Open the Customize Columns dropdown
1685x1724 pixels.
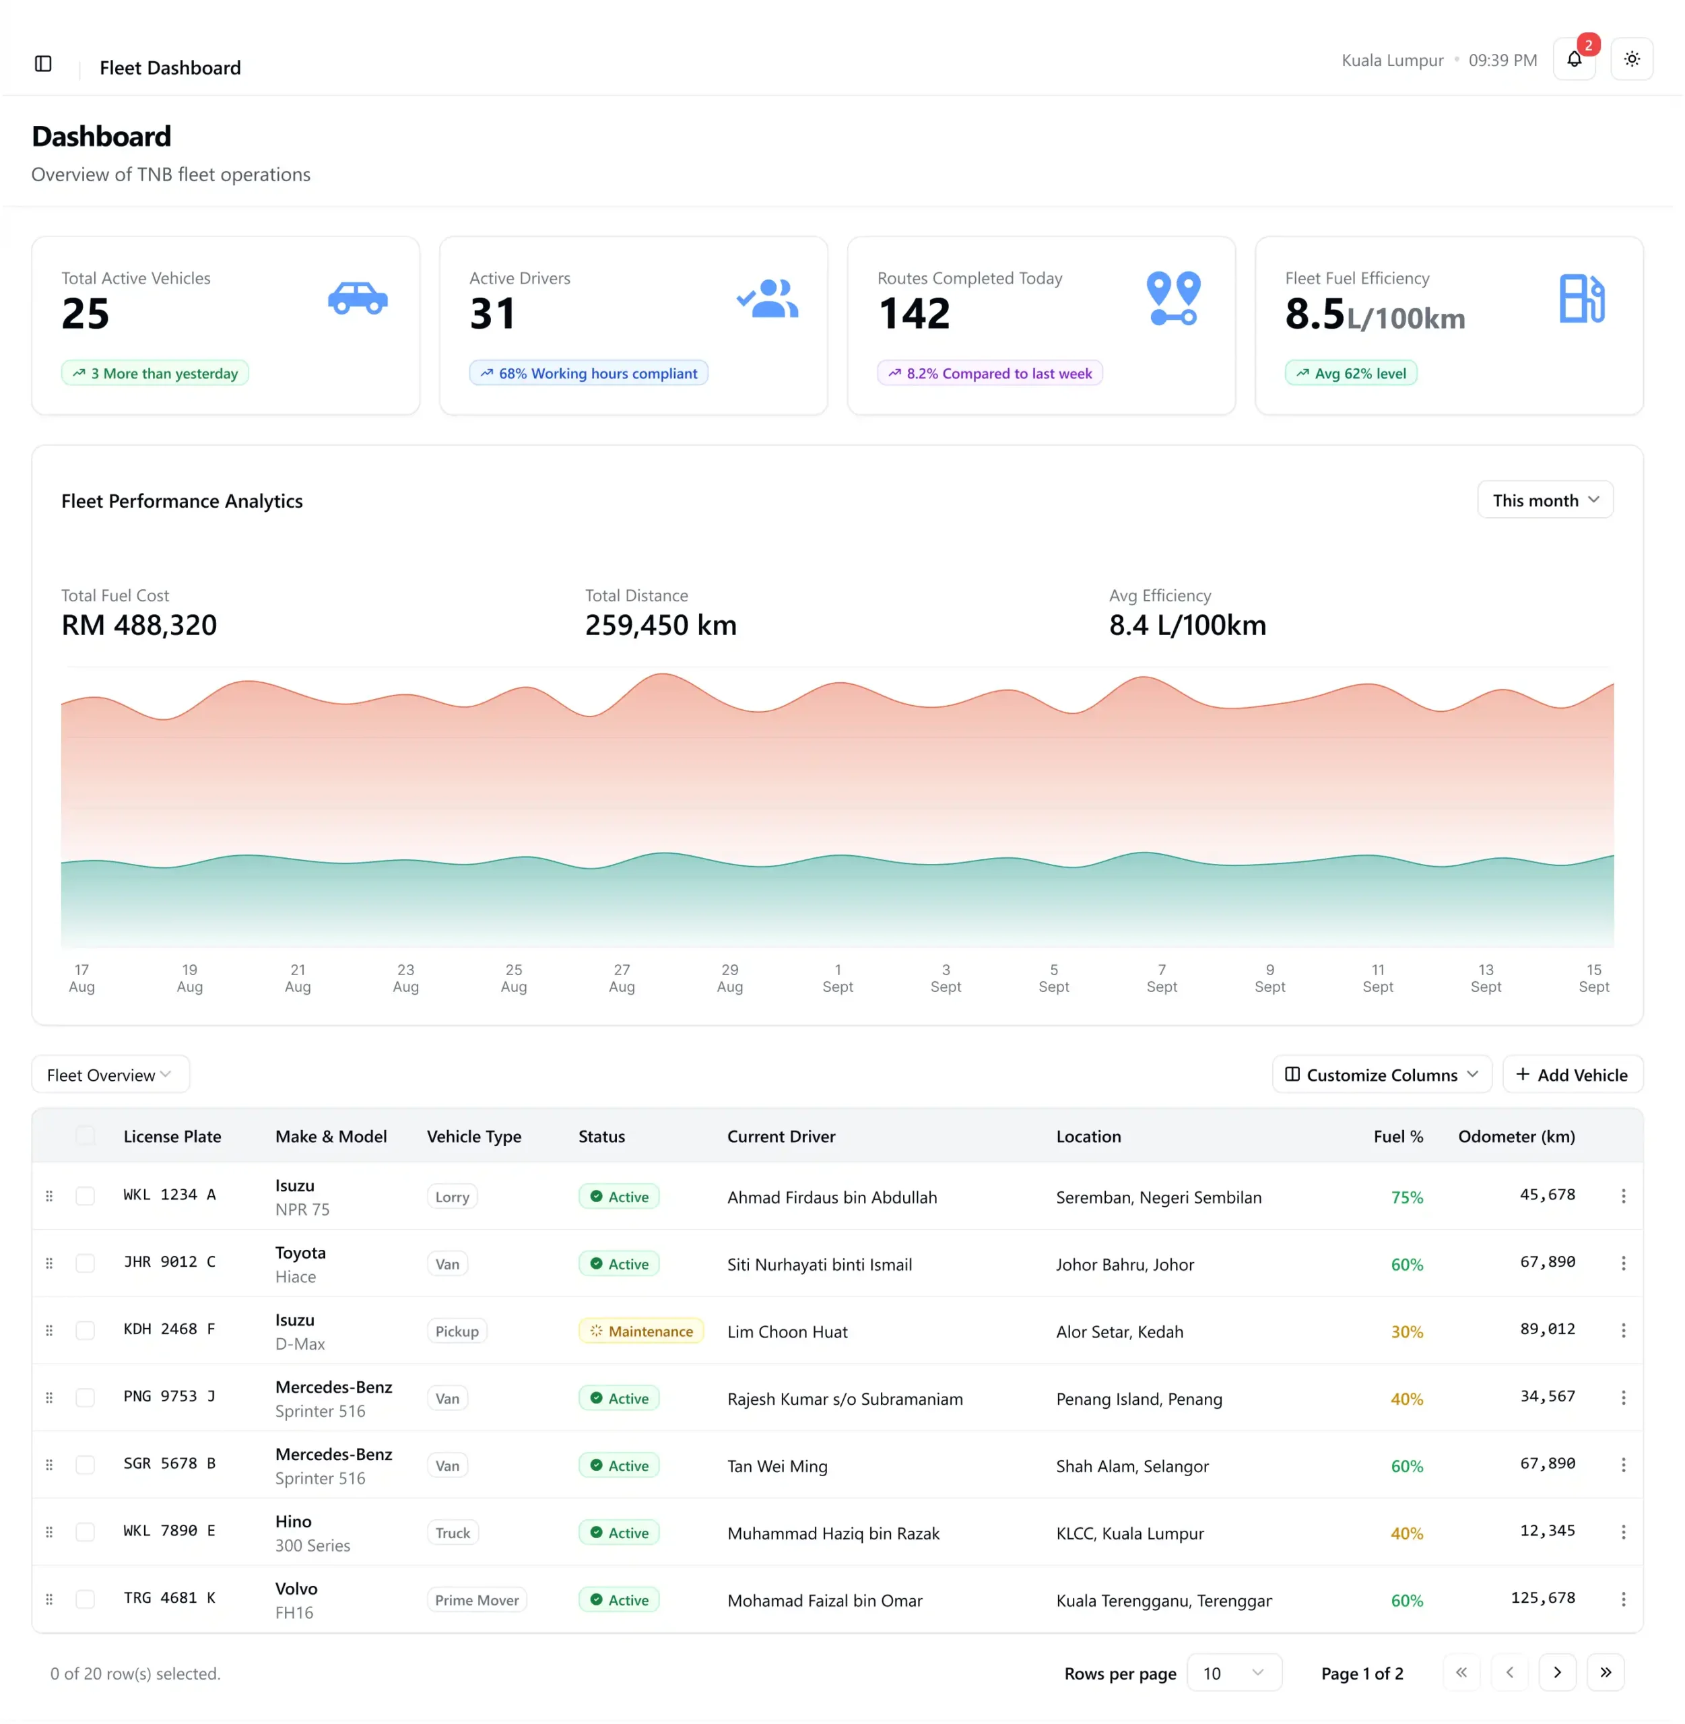point(1381,1074)
